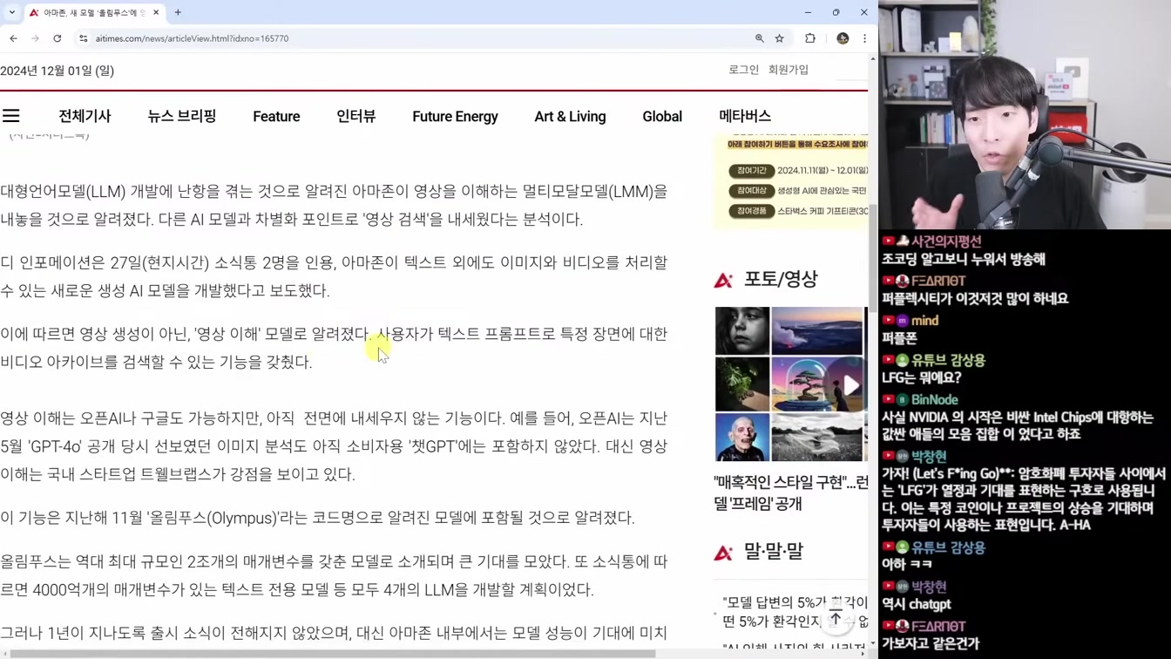Open the hamburger menu icon
1171x659 pixels.
(11, 116)
